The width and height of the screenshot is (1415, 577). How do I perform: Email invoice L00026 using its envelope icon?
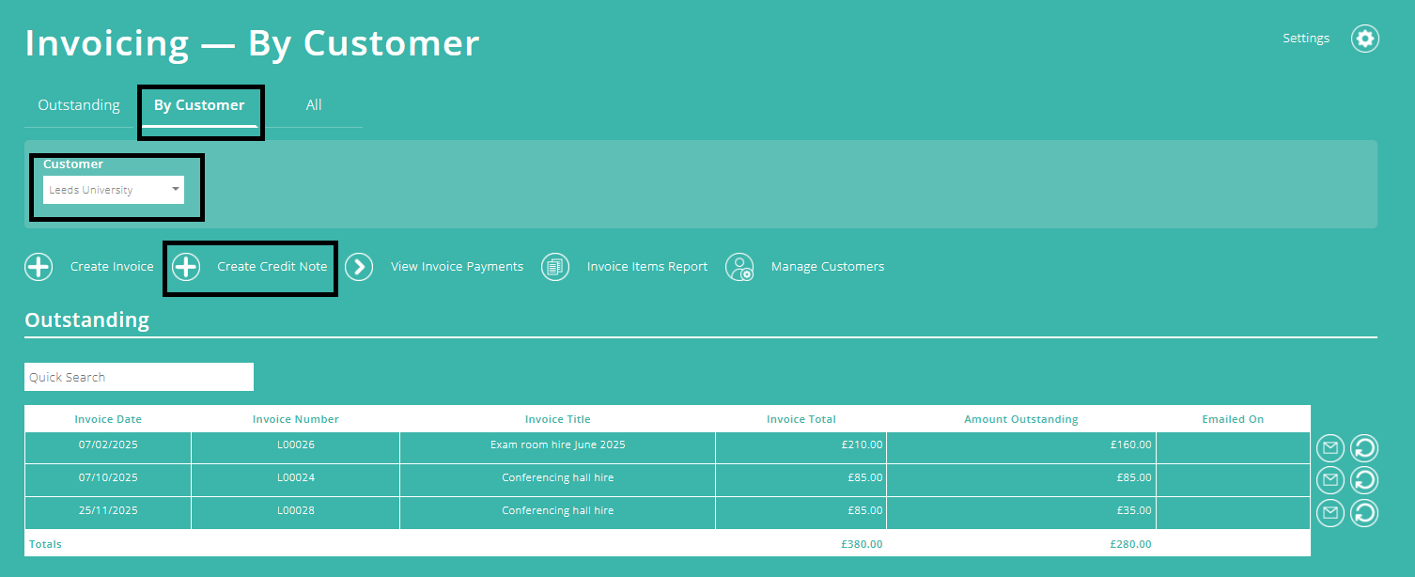[x=1329, y=447]
